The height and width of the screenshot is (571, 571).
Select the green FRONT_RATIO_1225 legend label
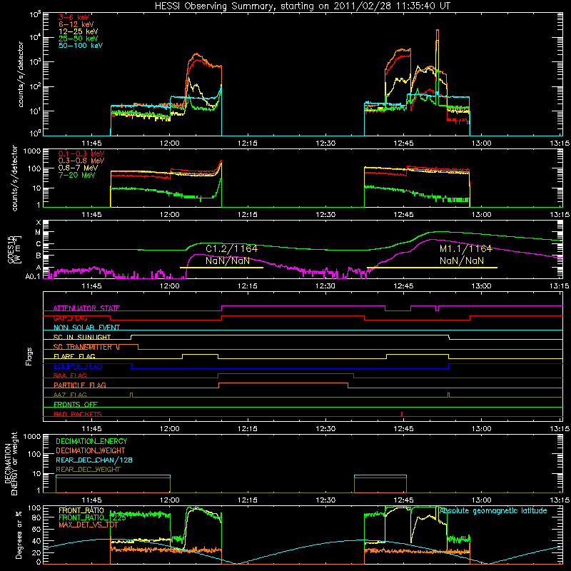pyautogui.click(x=92, y=518)
